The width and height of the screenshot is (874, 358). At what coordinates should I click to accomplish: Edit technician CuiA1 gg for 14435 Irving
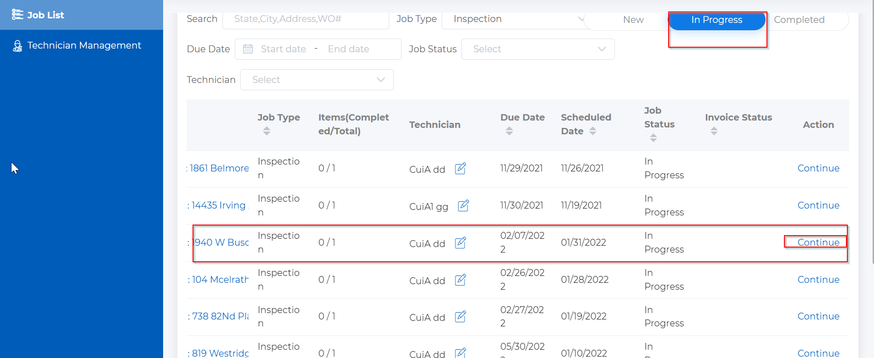[x=464, y=206]
